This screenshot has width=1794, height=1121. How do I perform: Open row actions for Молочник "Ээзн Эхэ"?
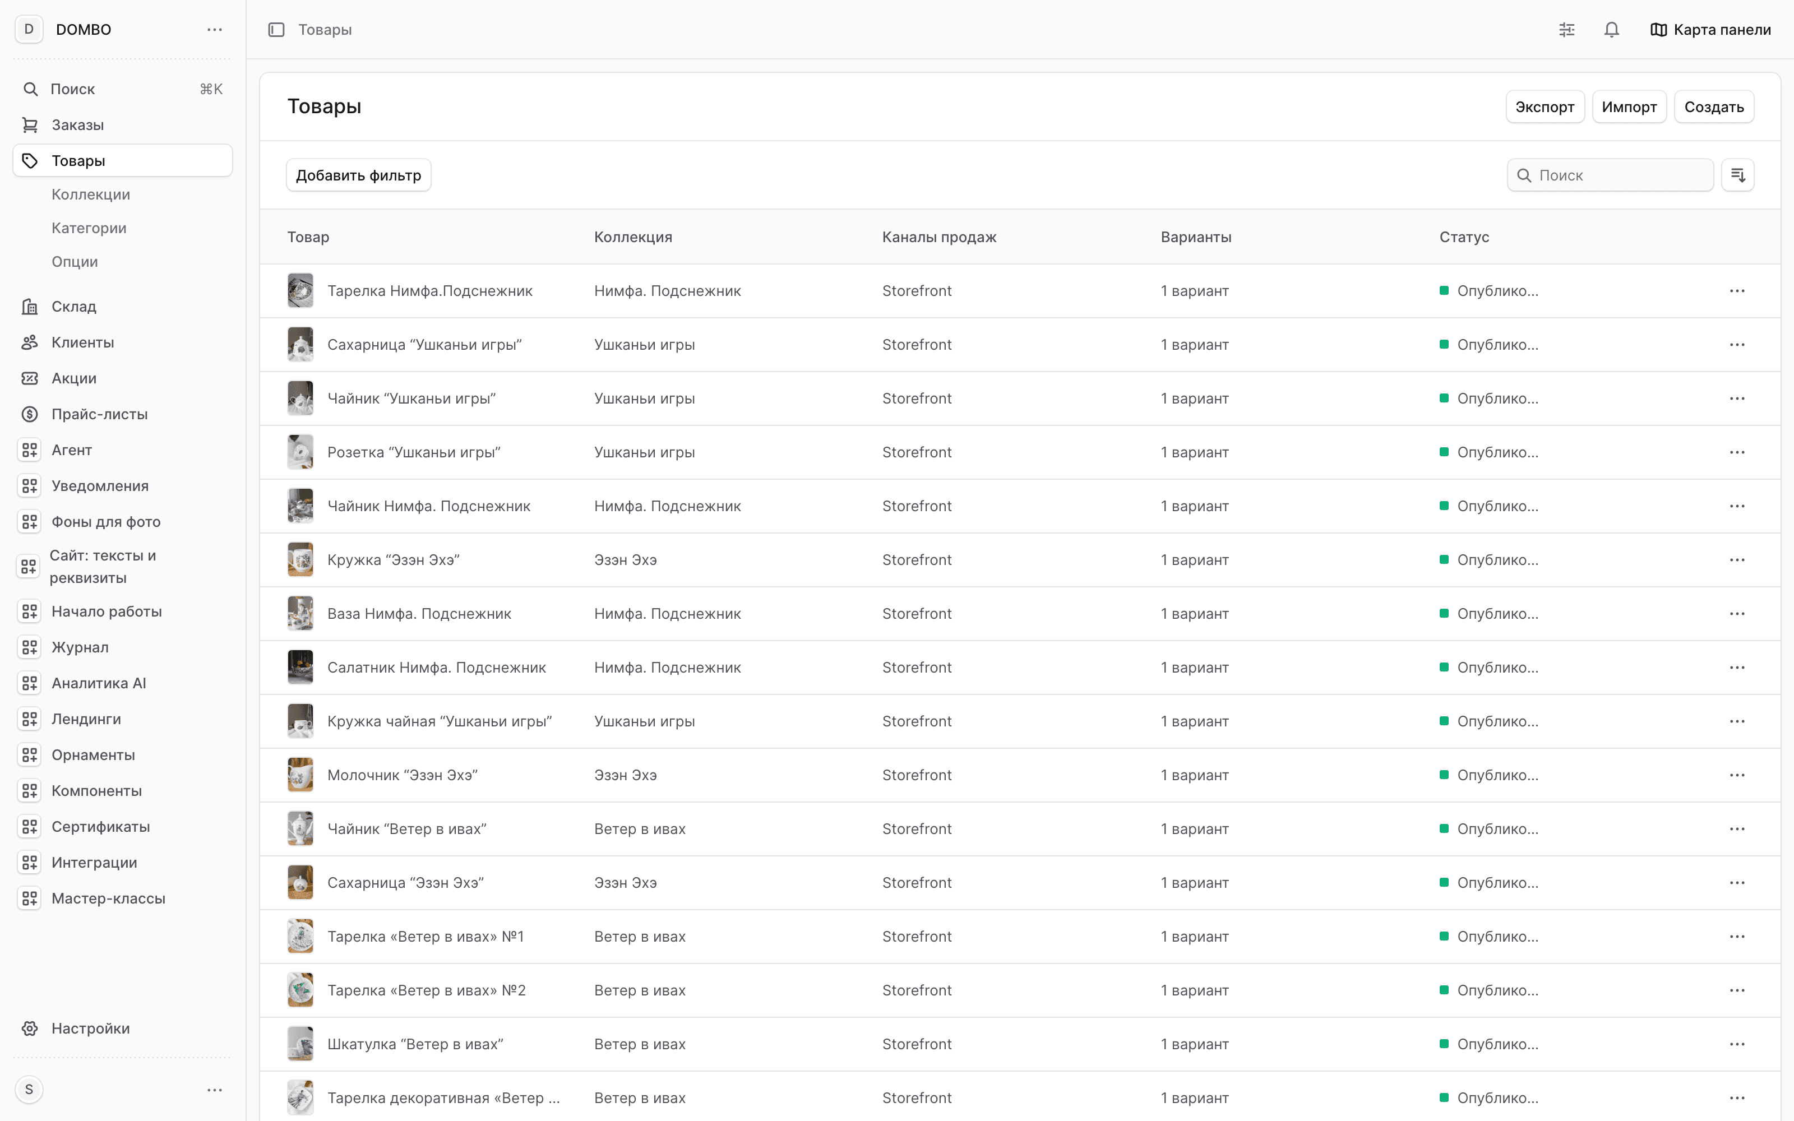coord(1737,775)
